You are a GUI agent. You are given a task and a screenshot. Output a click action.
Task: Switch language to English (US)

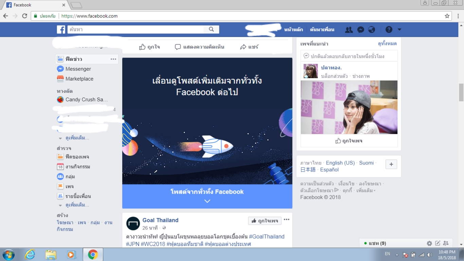(x=340, y=163)
